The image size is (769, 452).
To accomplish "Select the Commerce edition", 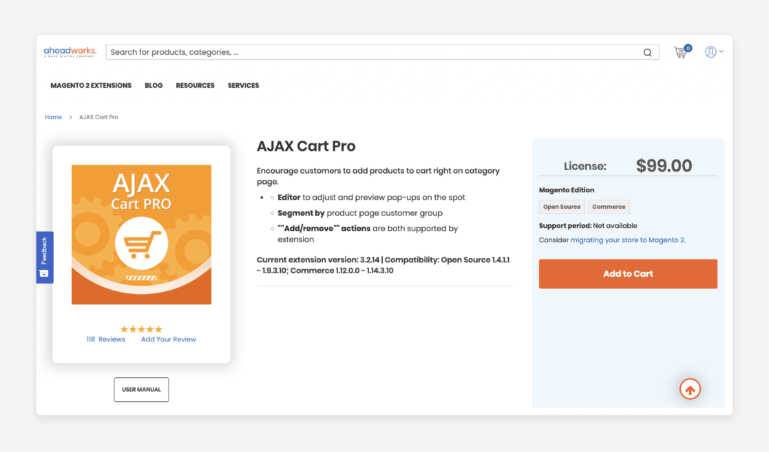I will tap(609, 207).
